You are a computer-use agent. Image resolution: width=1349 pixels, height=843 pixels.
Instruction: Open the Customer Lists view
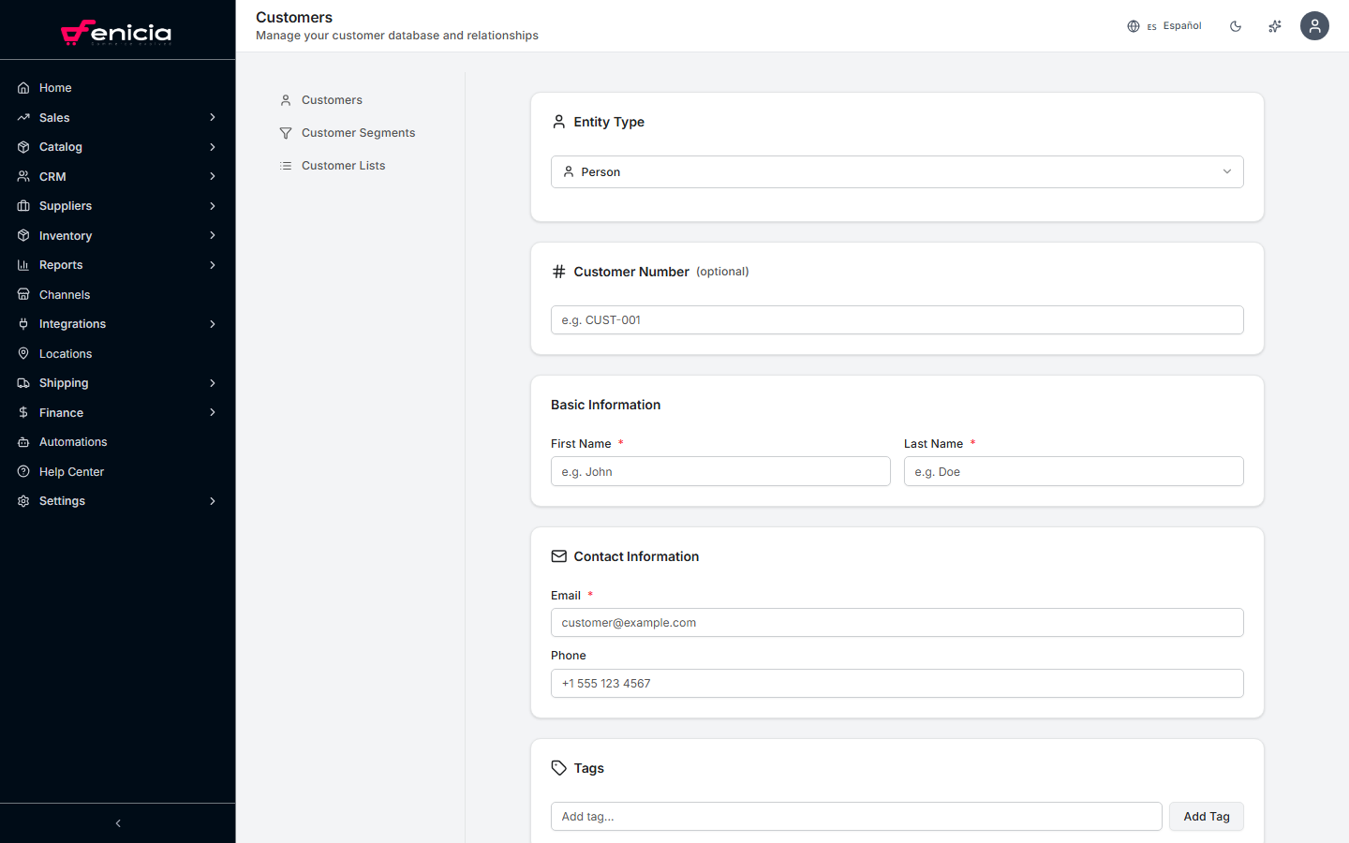(343, 165)
